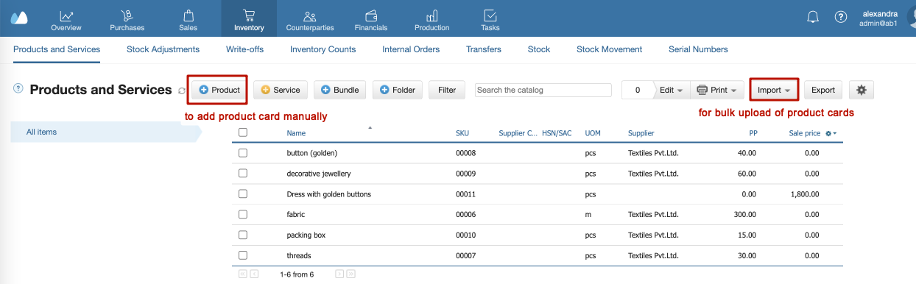916x284 pixels.
Task: Create a new Folder
Action: tap(398, 90)
